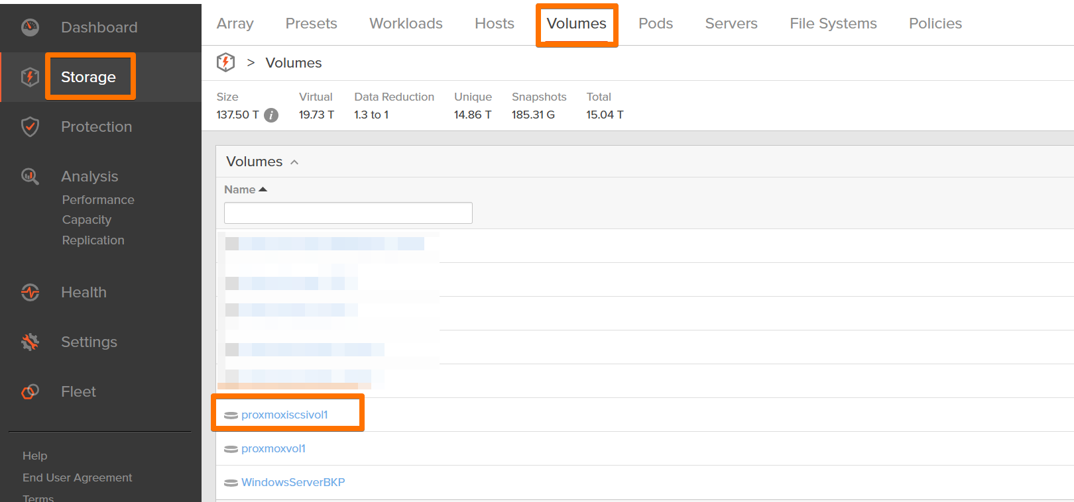Open the File Systems tab
Screen dimensions: 1074x502
click(x=833, y=24)
